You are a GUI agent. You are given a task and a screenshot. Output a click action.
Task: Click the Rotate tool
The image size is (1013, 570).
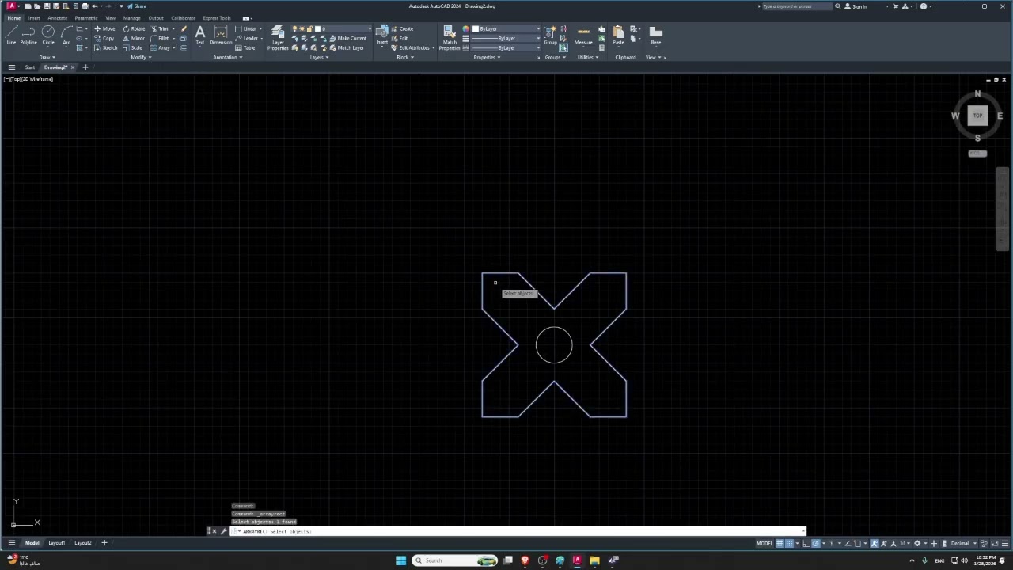click(x=134, y=28)
